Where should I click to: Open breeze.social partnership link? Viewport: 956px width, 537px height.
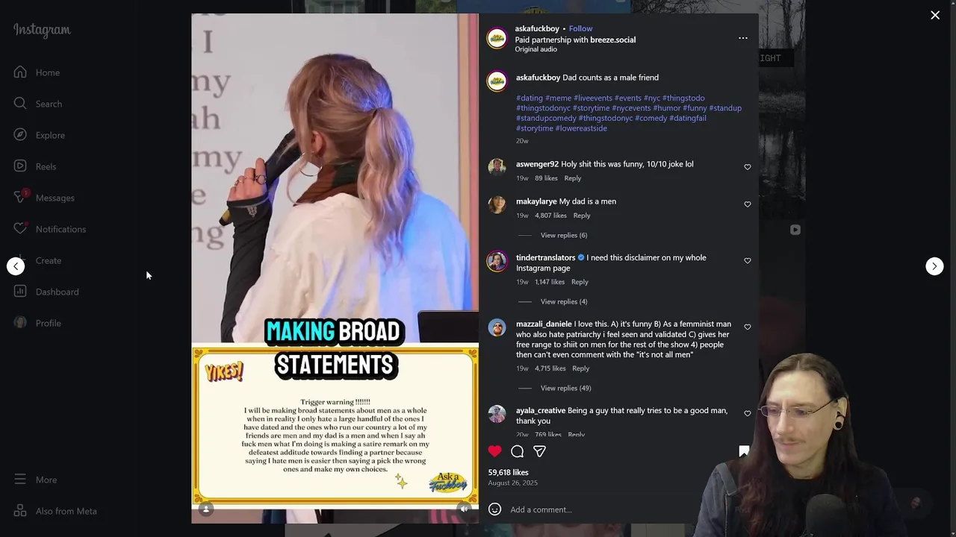coord(612,40)
